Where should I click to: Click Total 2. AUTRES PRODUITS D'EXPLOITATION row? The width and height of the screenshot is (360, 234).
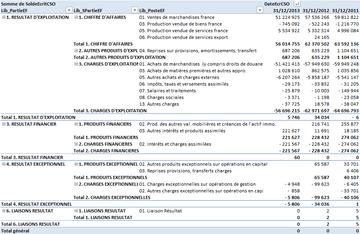pos(119,57)
